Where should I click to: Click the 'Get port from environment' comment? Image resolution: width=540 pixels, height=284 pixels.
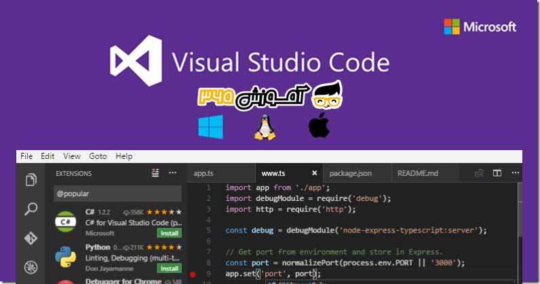334,252
